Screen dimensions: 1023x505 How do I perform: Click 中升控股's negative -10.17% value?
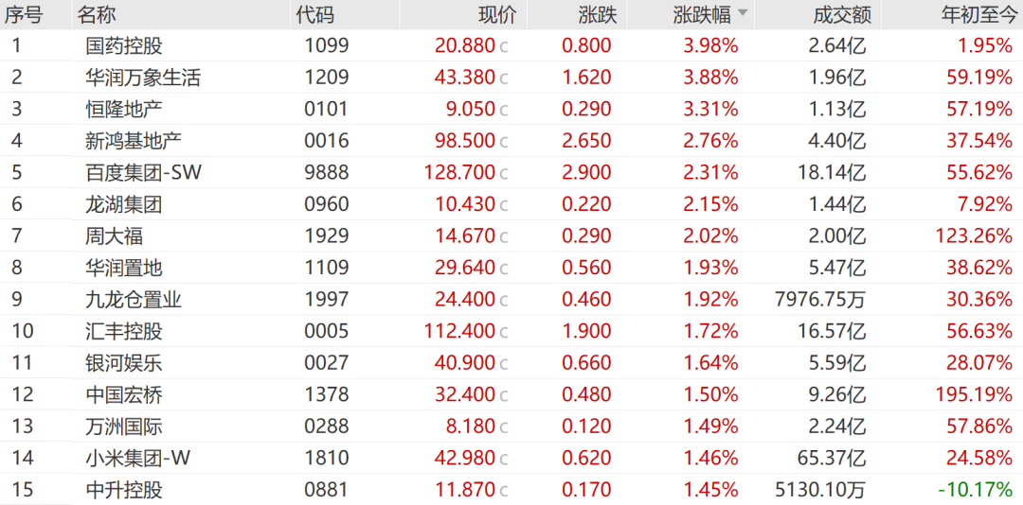pyautogui.click(x=976, y=490)
